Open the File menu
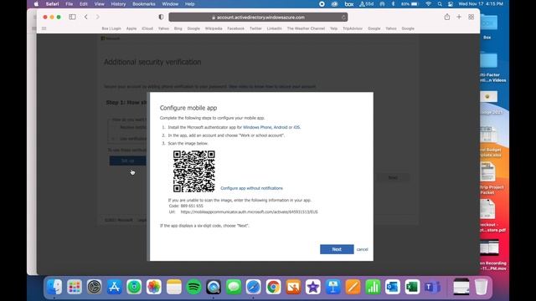 point(69,4)
